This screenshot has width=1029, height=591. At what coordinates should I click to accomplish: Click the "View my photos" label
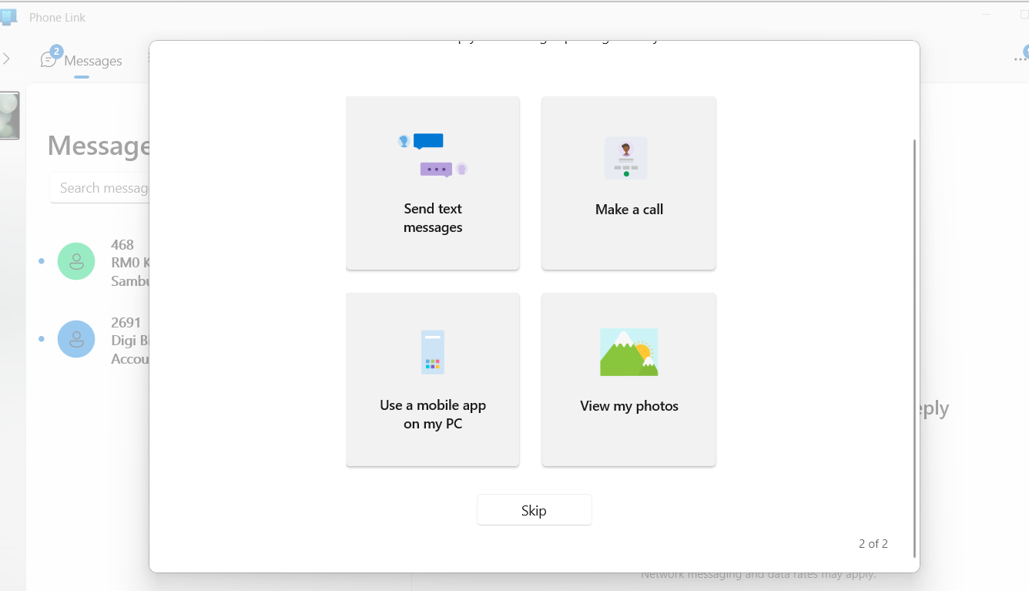[628, 406]
